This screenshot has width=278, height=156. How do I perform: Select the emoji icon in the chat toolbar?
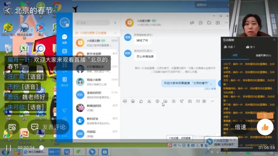click(x=133, y=101)
